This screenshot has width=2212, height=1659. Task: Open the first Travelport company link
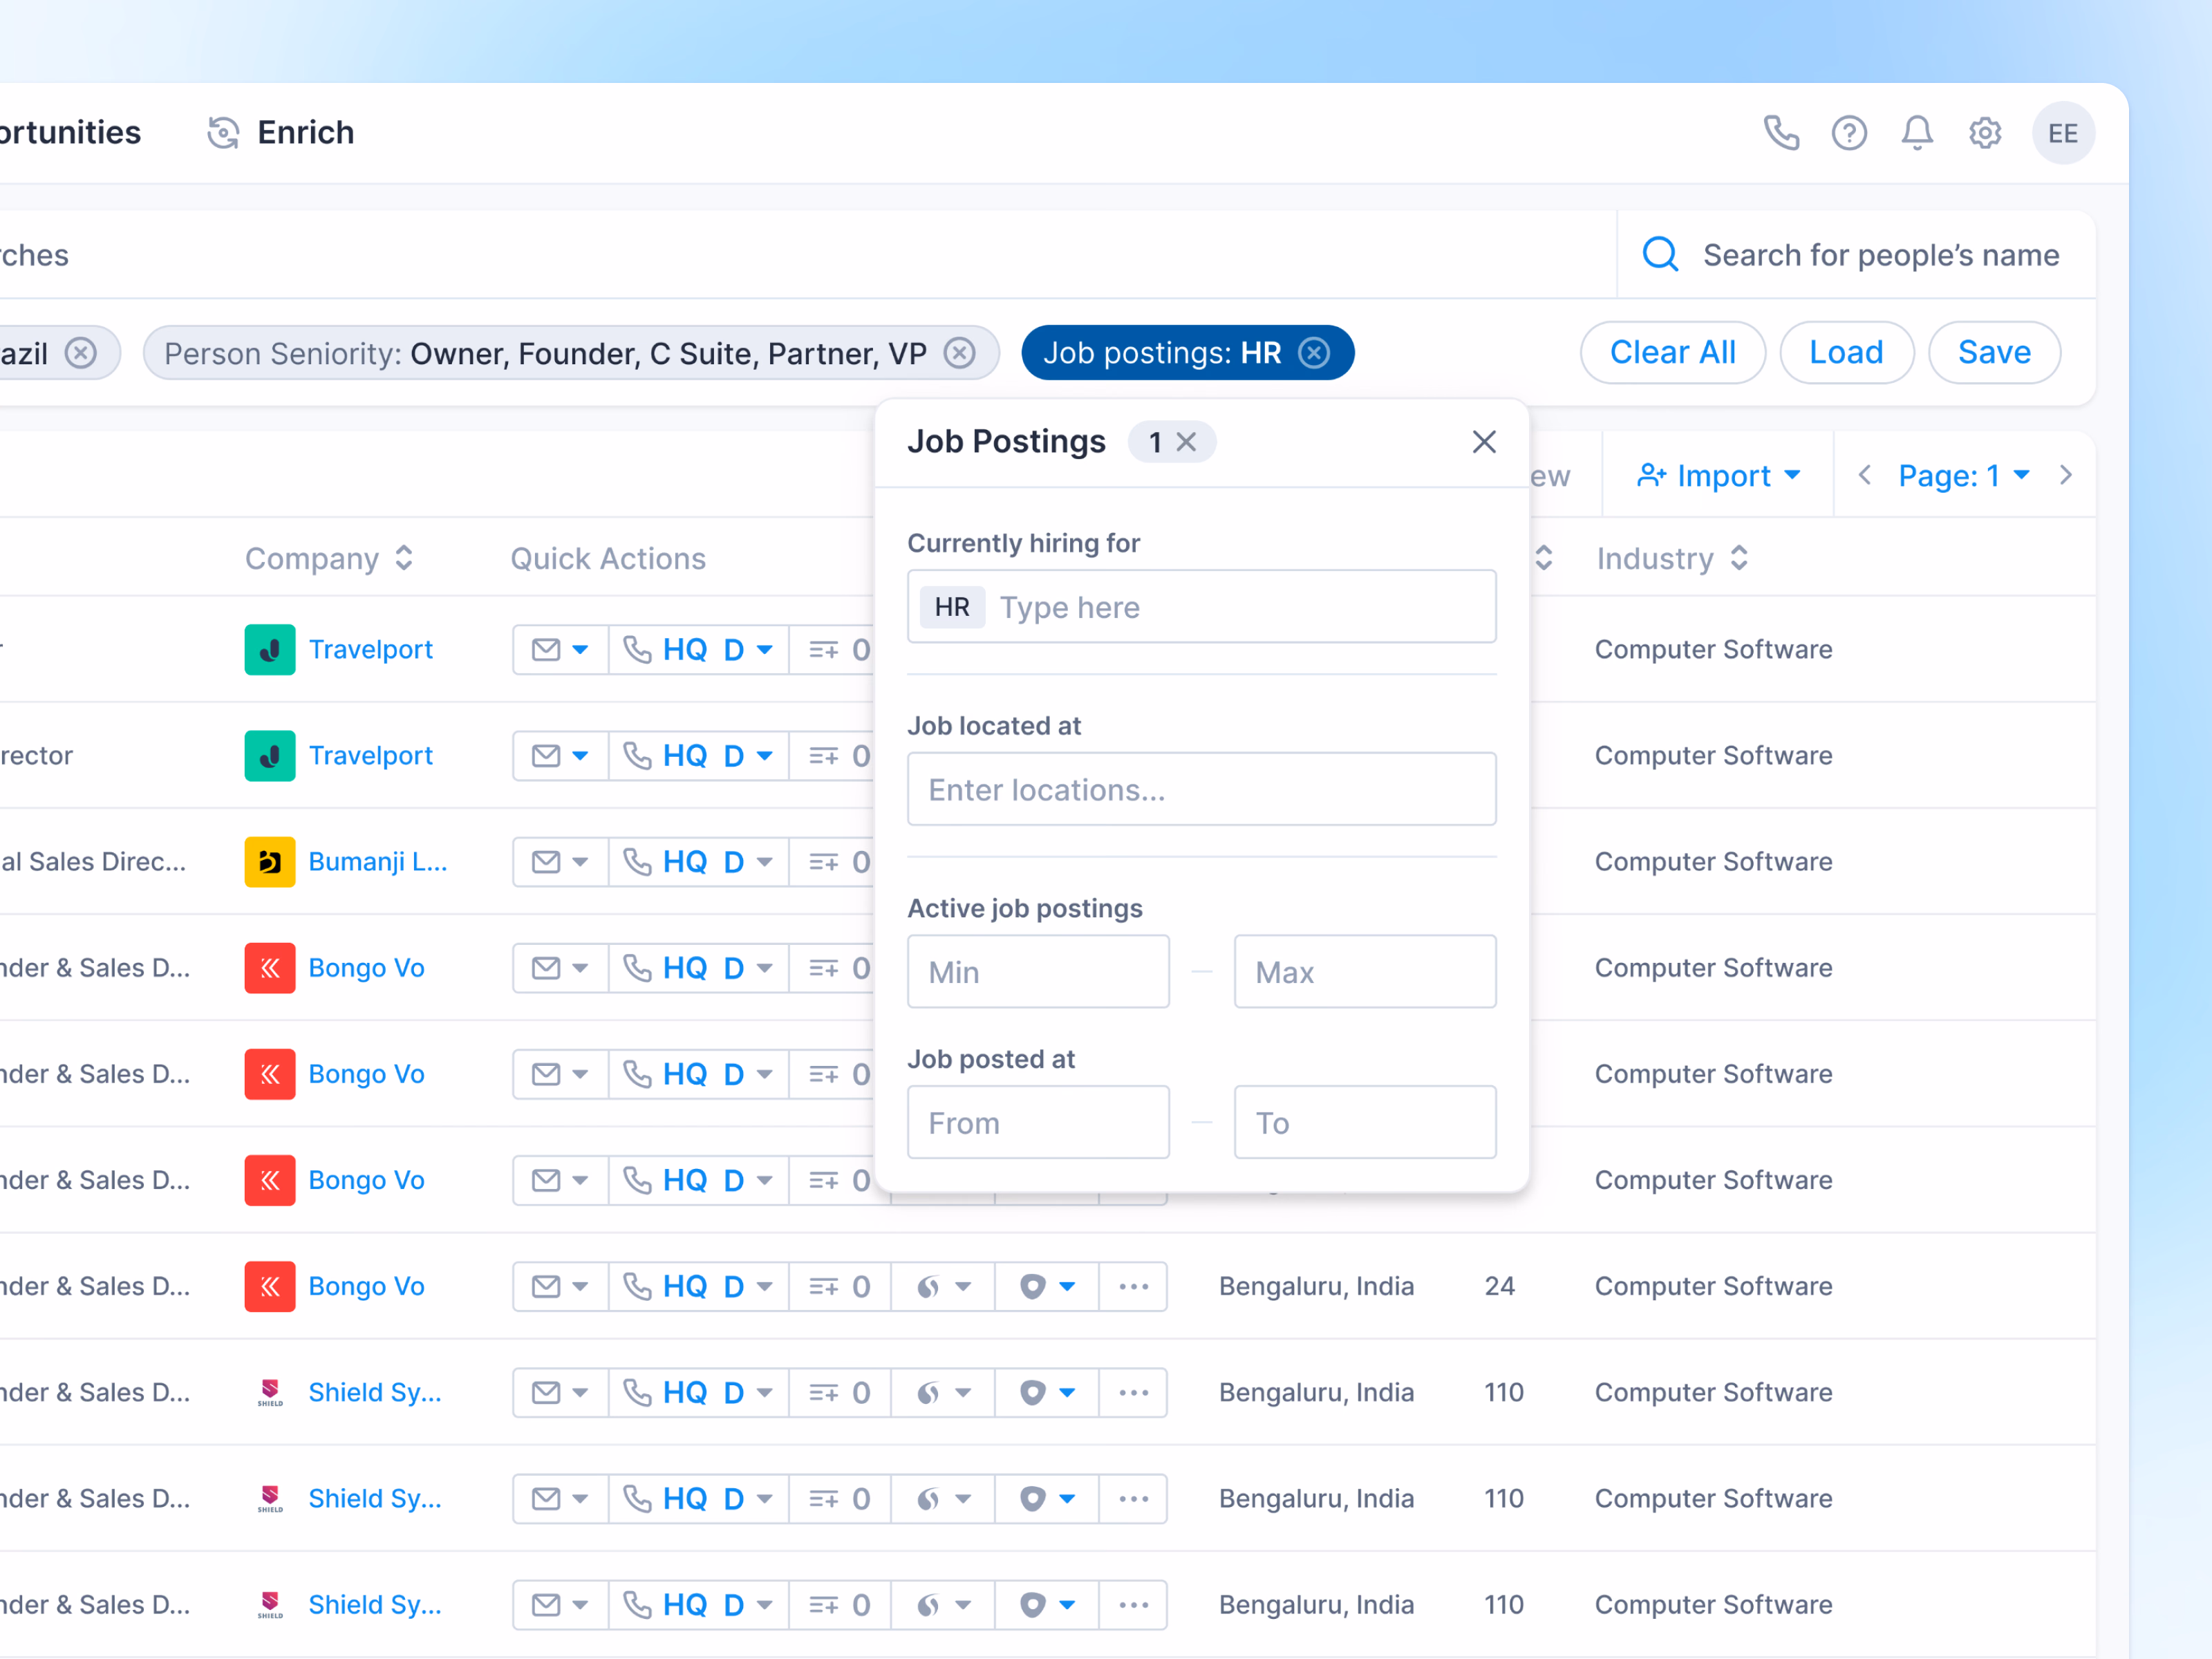coord(370,650)
